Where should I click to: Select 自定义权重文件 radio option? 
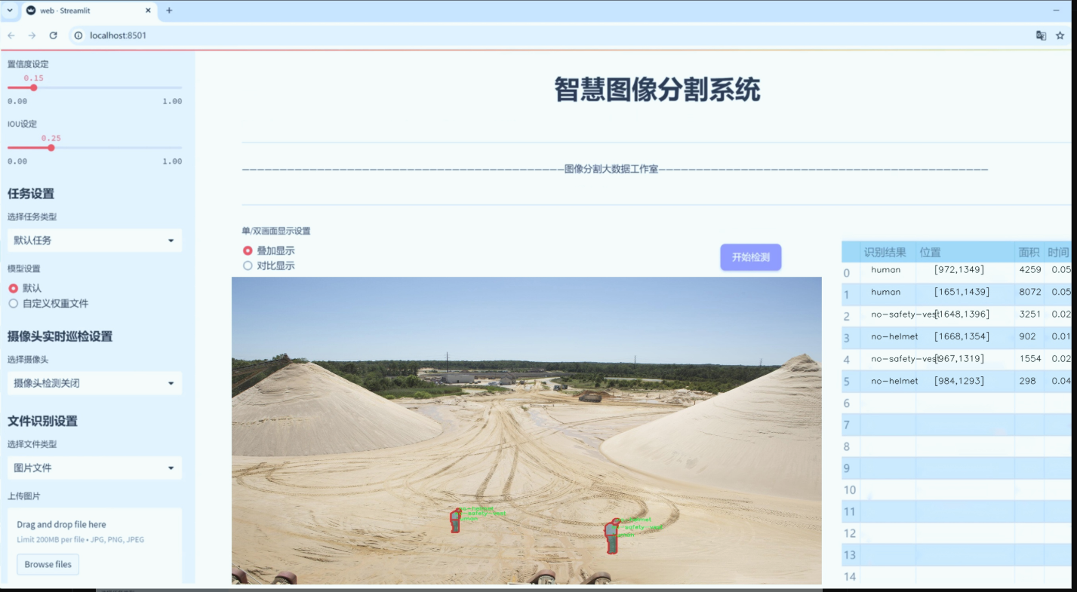click(x=13, y=303)
